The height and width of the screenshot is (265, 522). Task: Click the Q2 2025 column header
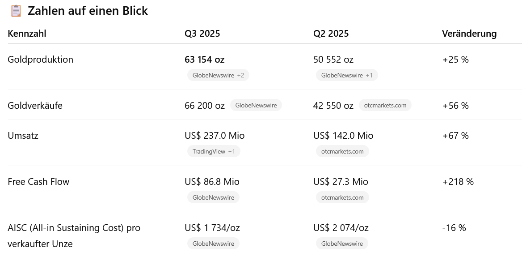tap(331, 34)
